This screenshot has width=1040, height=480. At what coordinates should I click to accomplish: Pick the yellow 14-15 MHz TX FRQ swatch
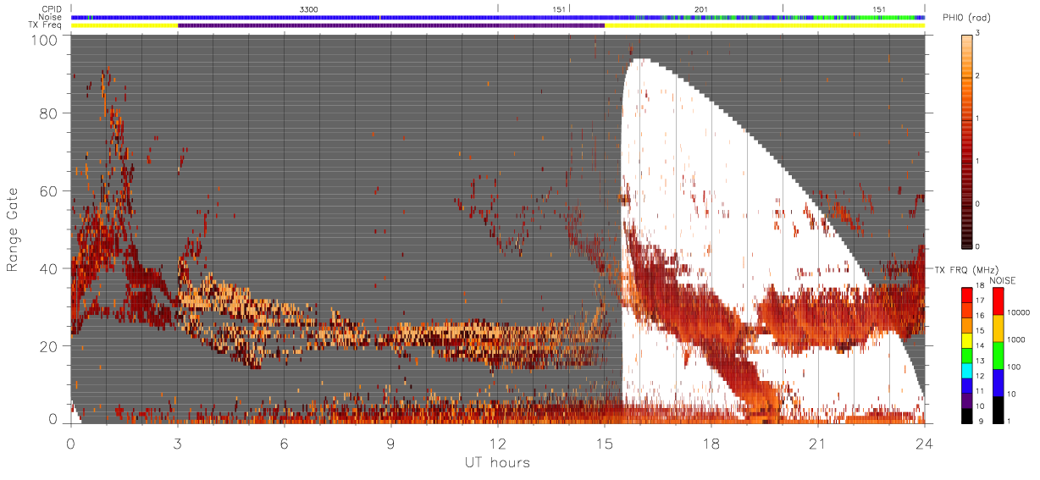(x=966, y=339)
